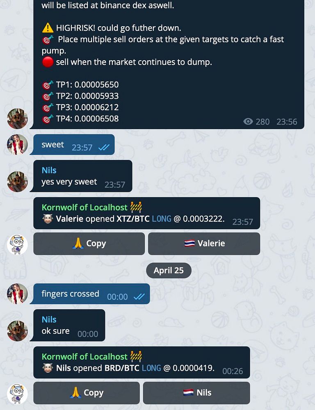Click the avatar beside the TP targets message

17,119
